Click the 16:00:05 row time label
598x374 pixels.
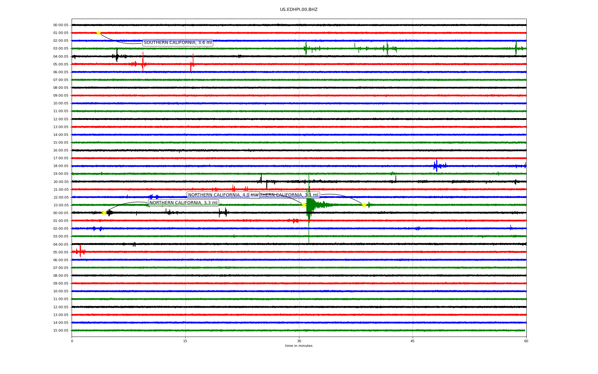61,150
